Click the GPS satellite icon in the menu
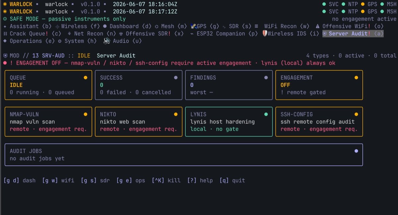The image size is (398, 215). [x=193, y=26]
